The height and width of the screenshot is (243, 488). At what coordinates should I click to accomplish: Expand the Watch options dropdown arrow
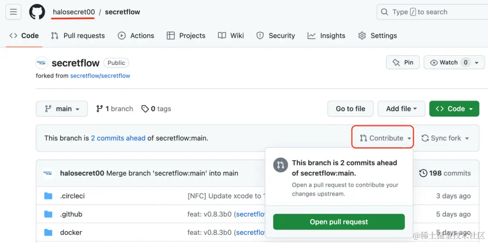477,63
